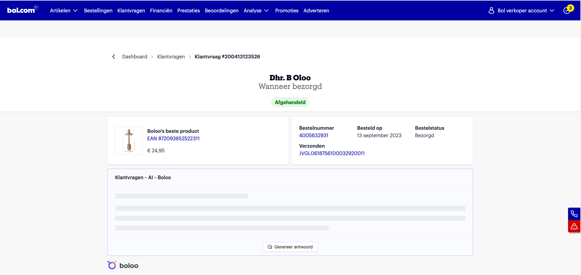Open the Bol verkoper account dropdown

pos(521,11)
